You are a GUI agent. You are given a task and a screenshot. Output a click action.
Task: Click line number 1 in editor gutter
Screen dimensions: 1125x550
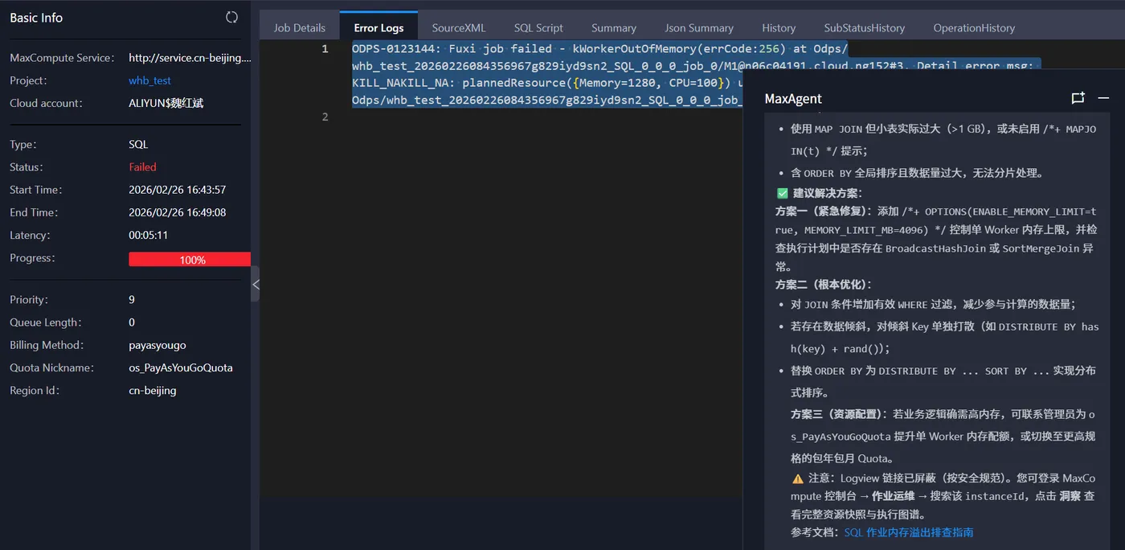coord(325,49)
